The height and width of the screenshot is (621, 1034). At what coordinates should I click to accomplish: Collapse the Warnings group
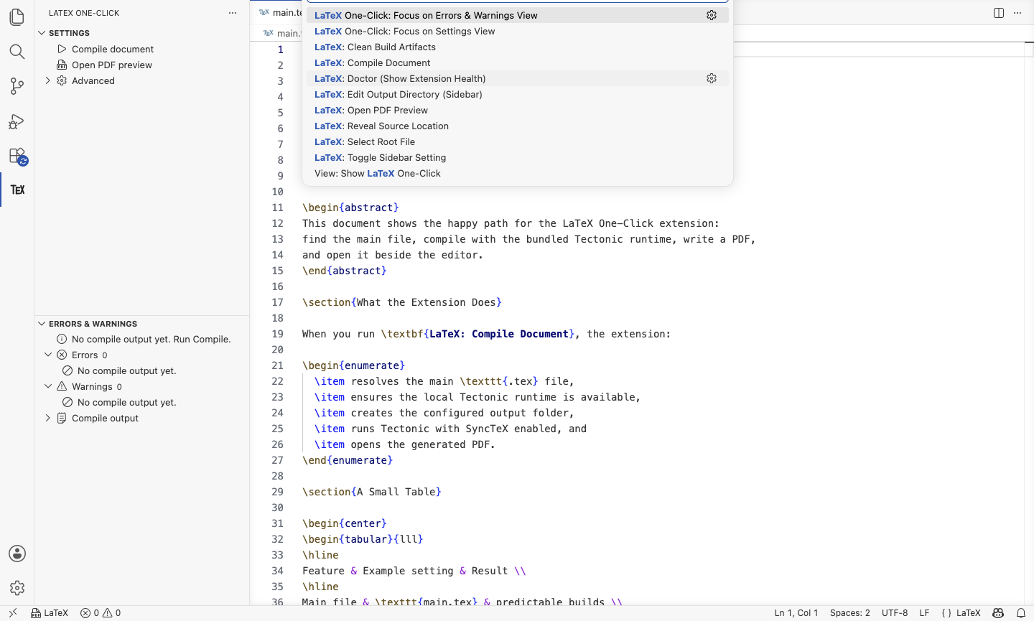[48, 386]
